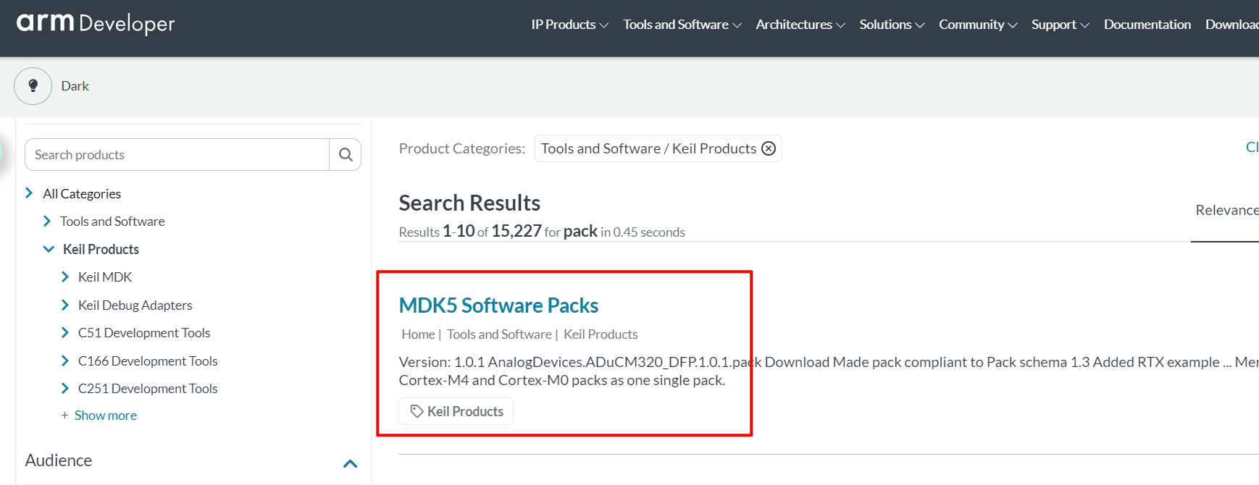This screenshot has width=1259, height=485.
Task: Click the Home breadcrumb link
Action: tap(418, 334)
